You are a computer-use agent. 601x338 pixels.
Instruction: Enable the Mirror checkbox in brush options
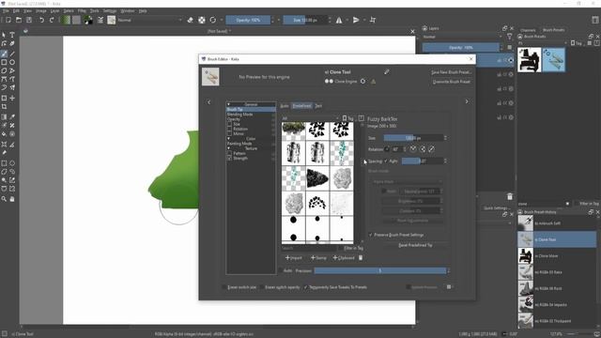229,133
